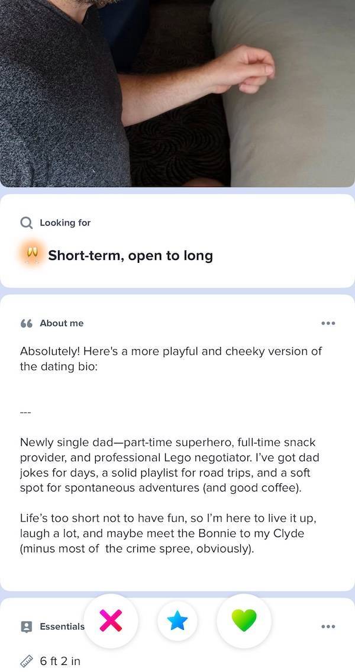Click the Looking for header text
Image resolution: width=355 pixels, height=672 pixels.
[x=65, y=223]
